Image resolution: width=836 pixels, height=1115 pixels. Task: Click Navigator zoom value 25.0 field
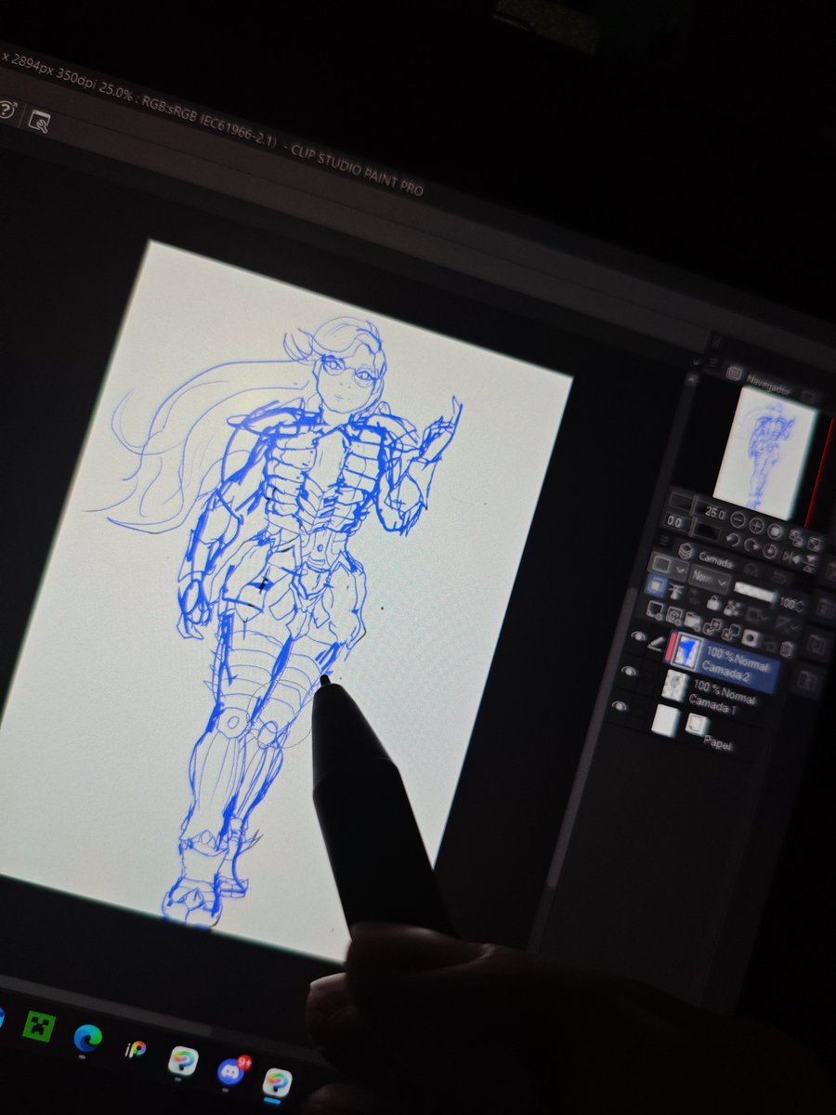[x=714, y=513]
